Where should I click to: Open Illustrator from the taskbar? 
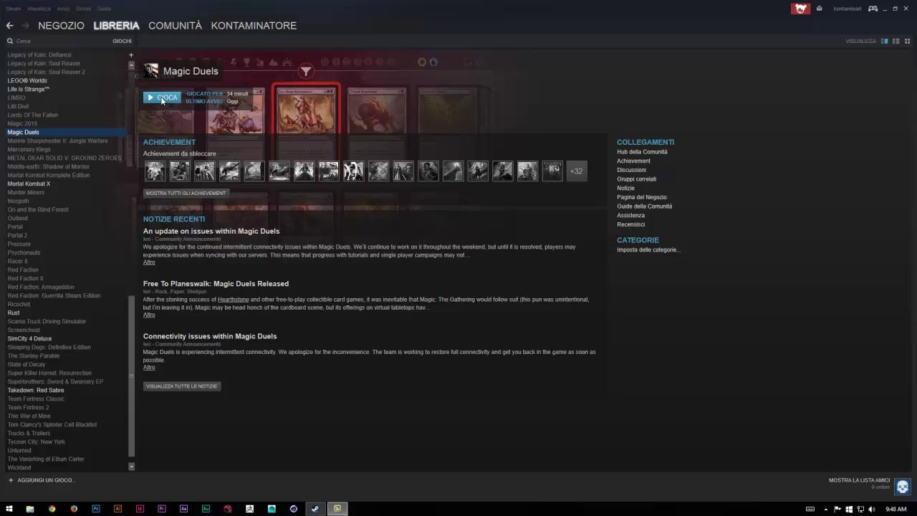[x=118, y=509]
